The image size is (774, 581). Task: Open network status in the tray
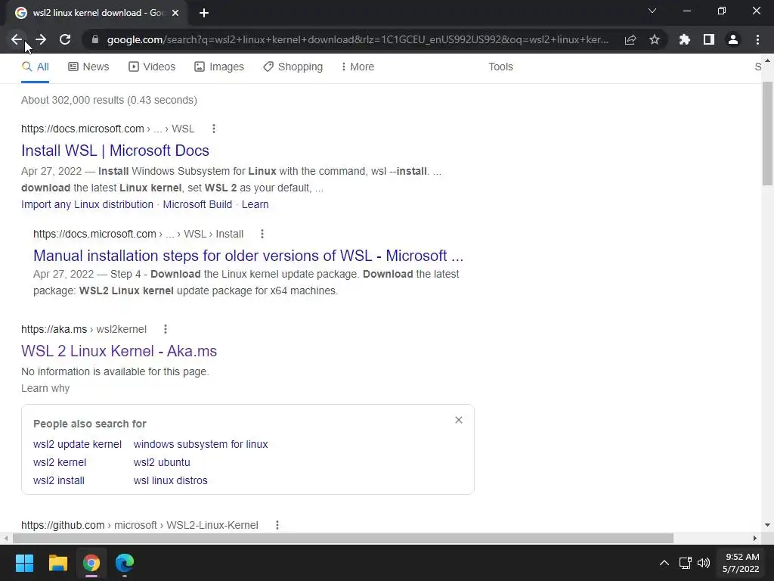point(685,563)
